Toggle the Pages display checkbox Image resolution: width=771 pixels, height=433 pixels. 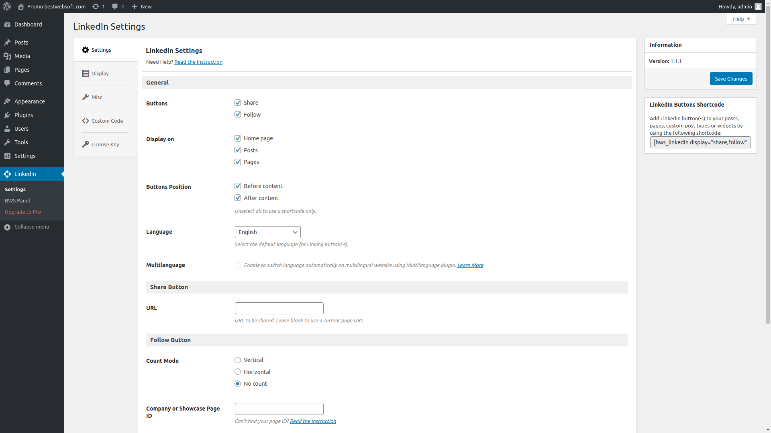[238, 162]
